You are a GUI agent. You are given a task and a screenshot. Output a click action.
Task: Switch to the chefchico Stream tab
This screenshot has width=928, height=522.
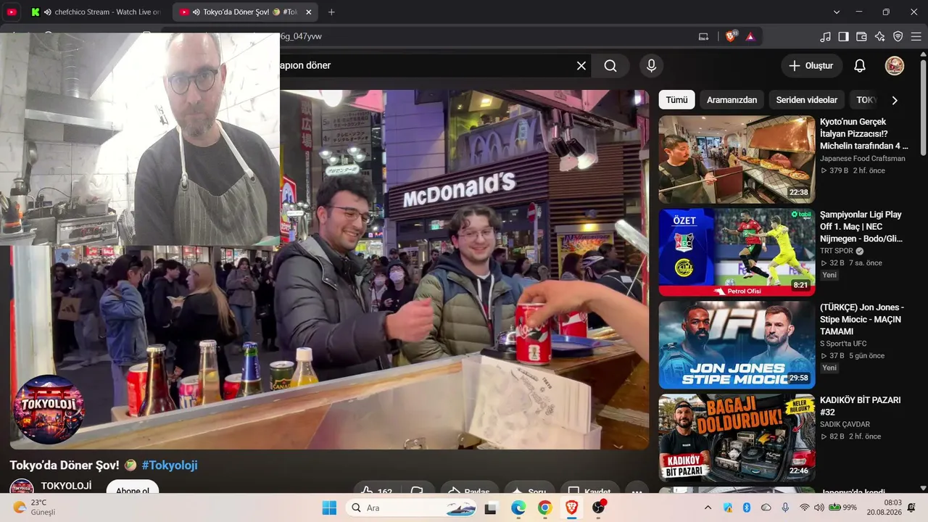coord(97,12)
